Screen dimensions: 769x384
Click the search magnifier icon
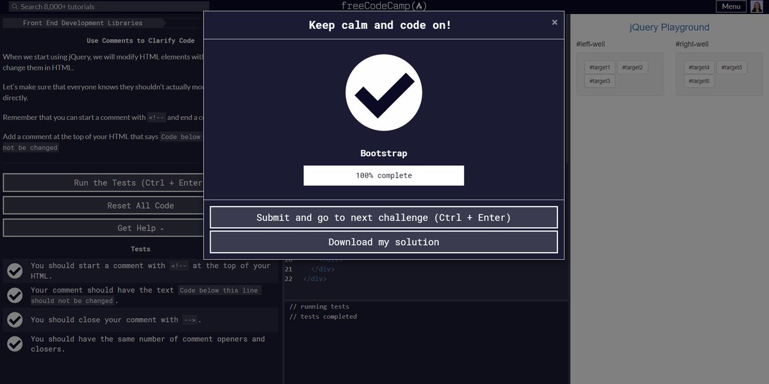(15, 6)
